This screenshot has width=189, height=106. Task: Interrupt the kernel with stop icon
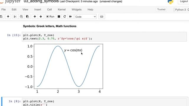click(x=59, y=16)
